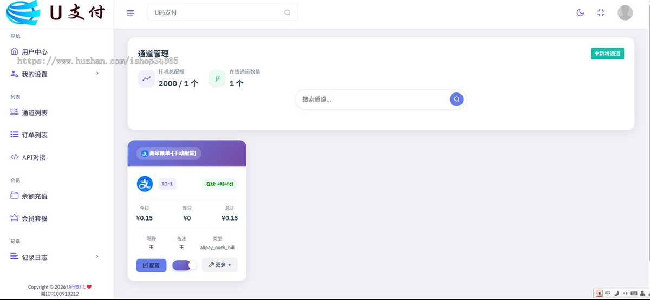Click the IME punctuation mode icon
This screenshot has width=650, height=300.
coord(626,295)
